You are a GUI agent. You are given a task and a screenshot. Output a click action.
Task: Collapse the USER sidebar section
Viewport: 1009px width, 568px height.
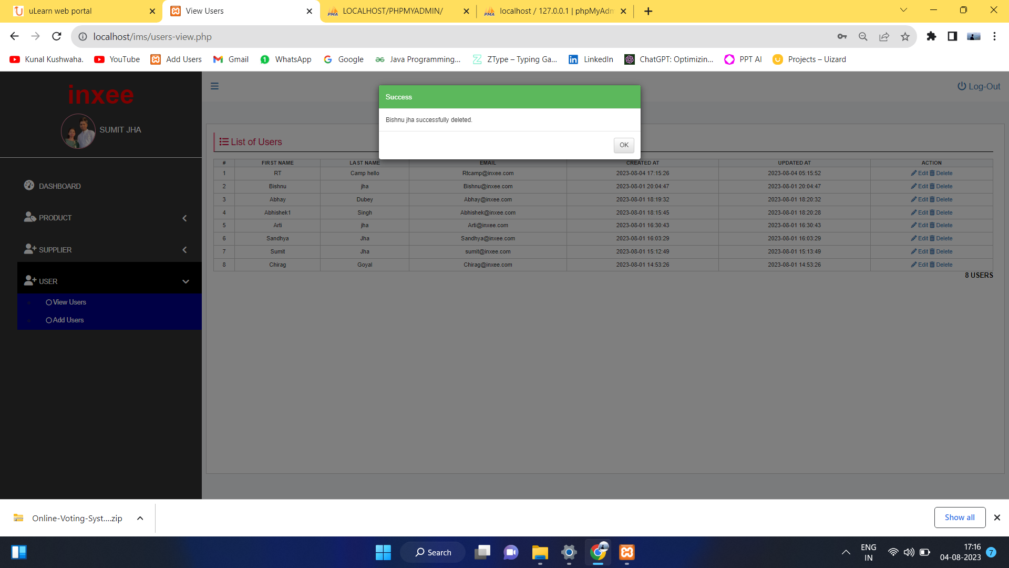tap(186, 282)
